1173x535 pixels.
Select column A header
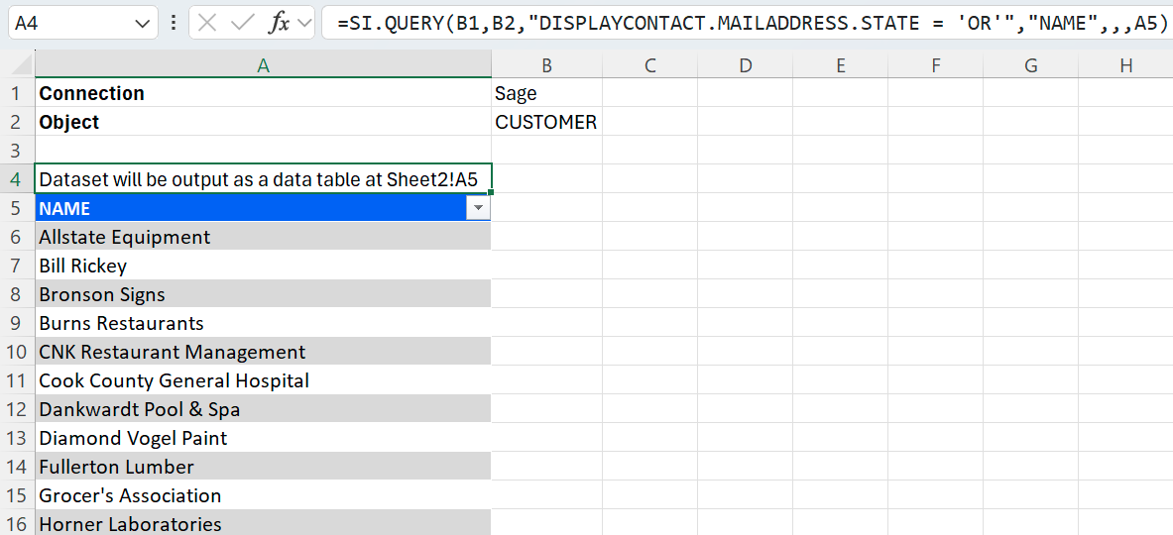click(263, 65)
